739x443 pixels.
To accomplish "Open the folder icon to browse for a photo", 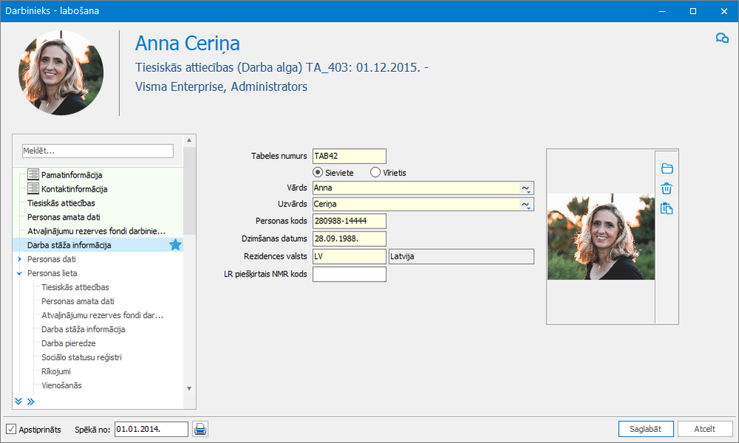I will click(x=666, y=169).
